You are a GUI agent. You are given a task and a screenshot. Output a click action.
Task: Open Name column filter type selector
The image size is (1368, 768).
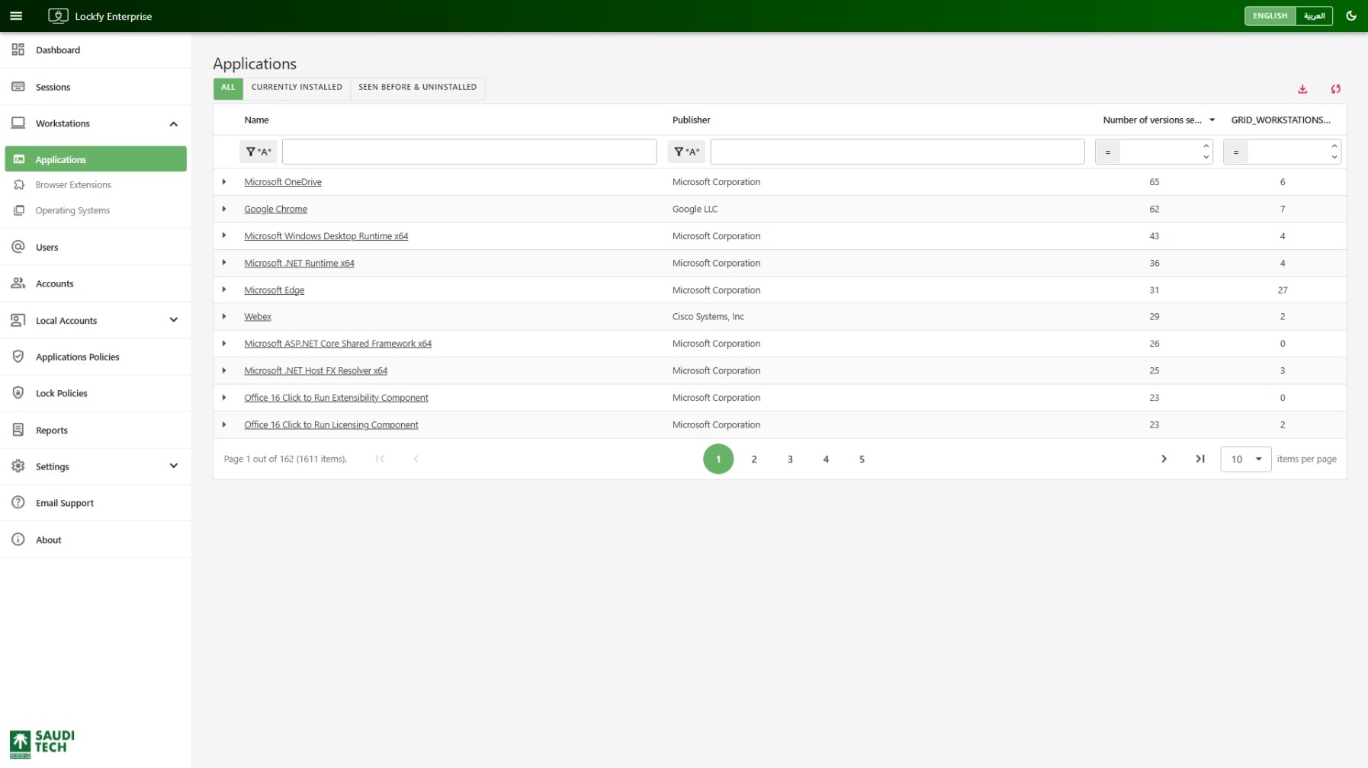[259, 152]
